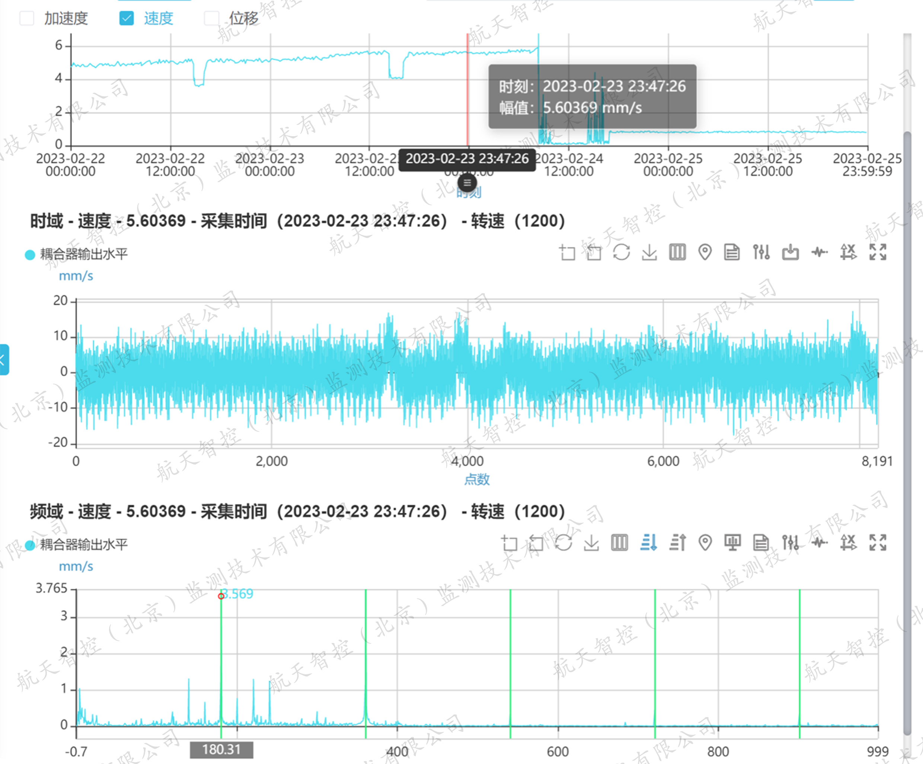Click the frequency-domain ascending sort icon
Viewport: 923px width, 764px height.
(677, 543)
